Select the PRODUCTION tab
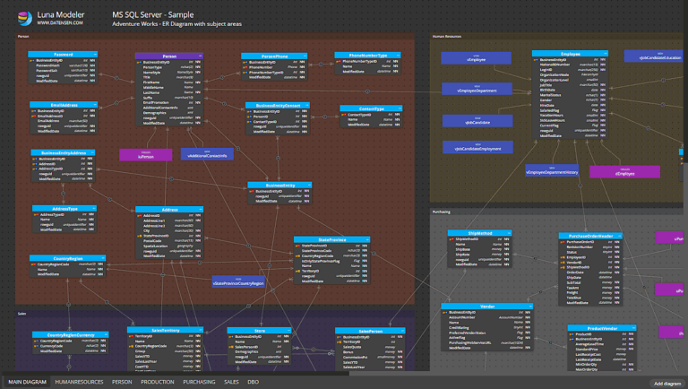The image size is (688, 389). (158, 382)
